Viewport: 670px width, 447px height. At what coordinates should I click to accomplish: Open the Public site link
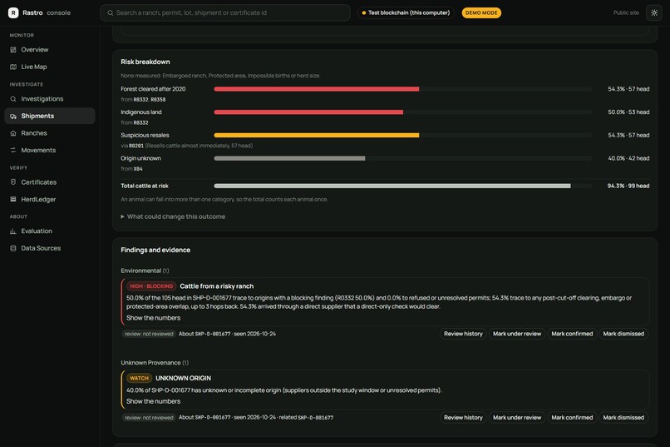pyautogui.click(x=626, y=12)
